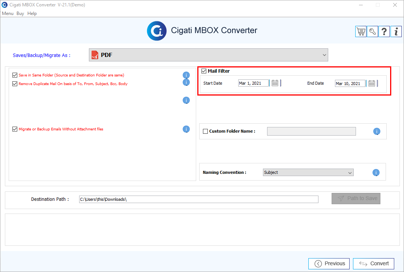The image size is (404, 272).
Task: Click the PDF format icon in dropdown
Action: coord(95,55)
